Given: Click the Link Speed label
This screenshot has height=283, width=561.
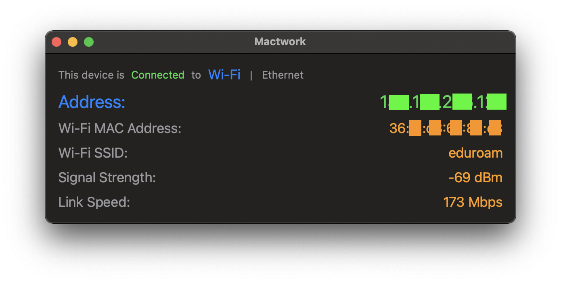Looking at the screenshot, I should click(x=94, y=202).
